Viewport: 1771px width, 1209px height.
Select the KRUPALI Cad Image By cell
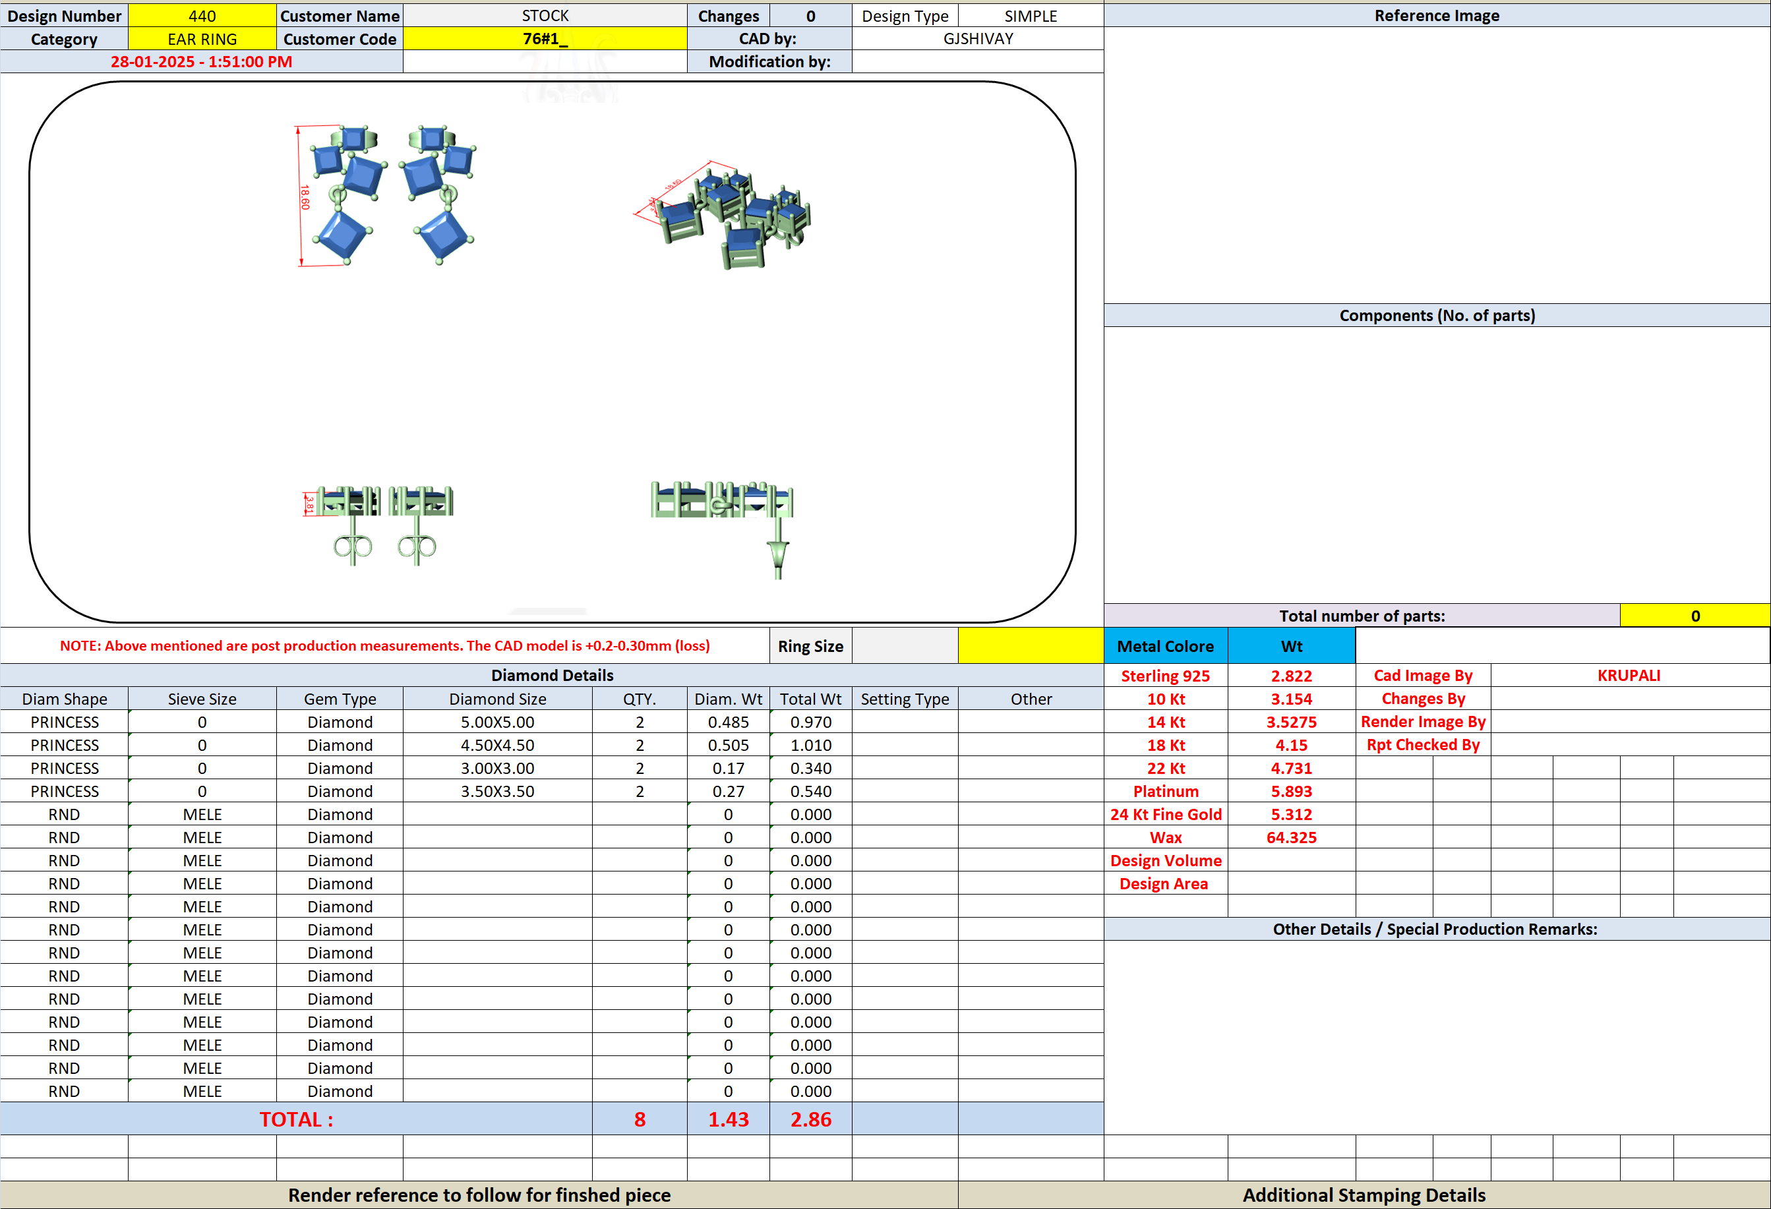(x=1629, y=676)
